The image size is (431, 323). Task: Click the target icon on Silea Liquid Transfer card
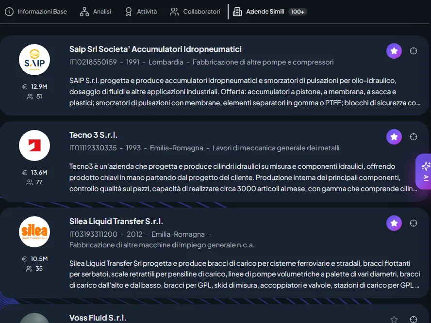point(414,223)
